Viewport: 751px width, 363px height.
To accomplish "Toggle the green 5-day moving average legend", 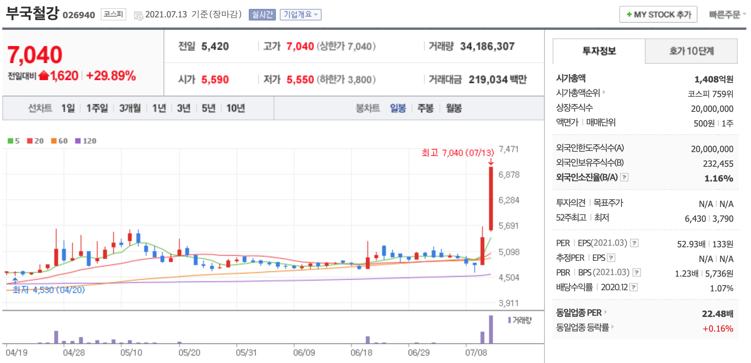I will (x=14, y=141).
